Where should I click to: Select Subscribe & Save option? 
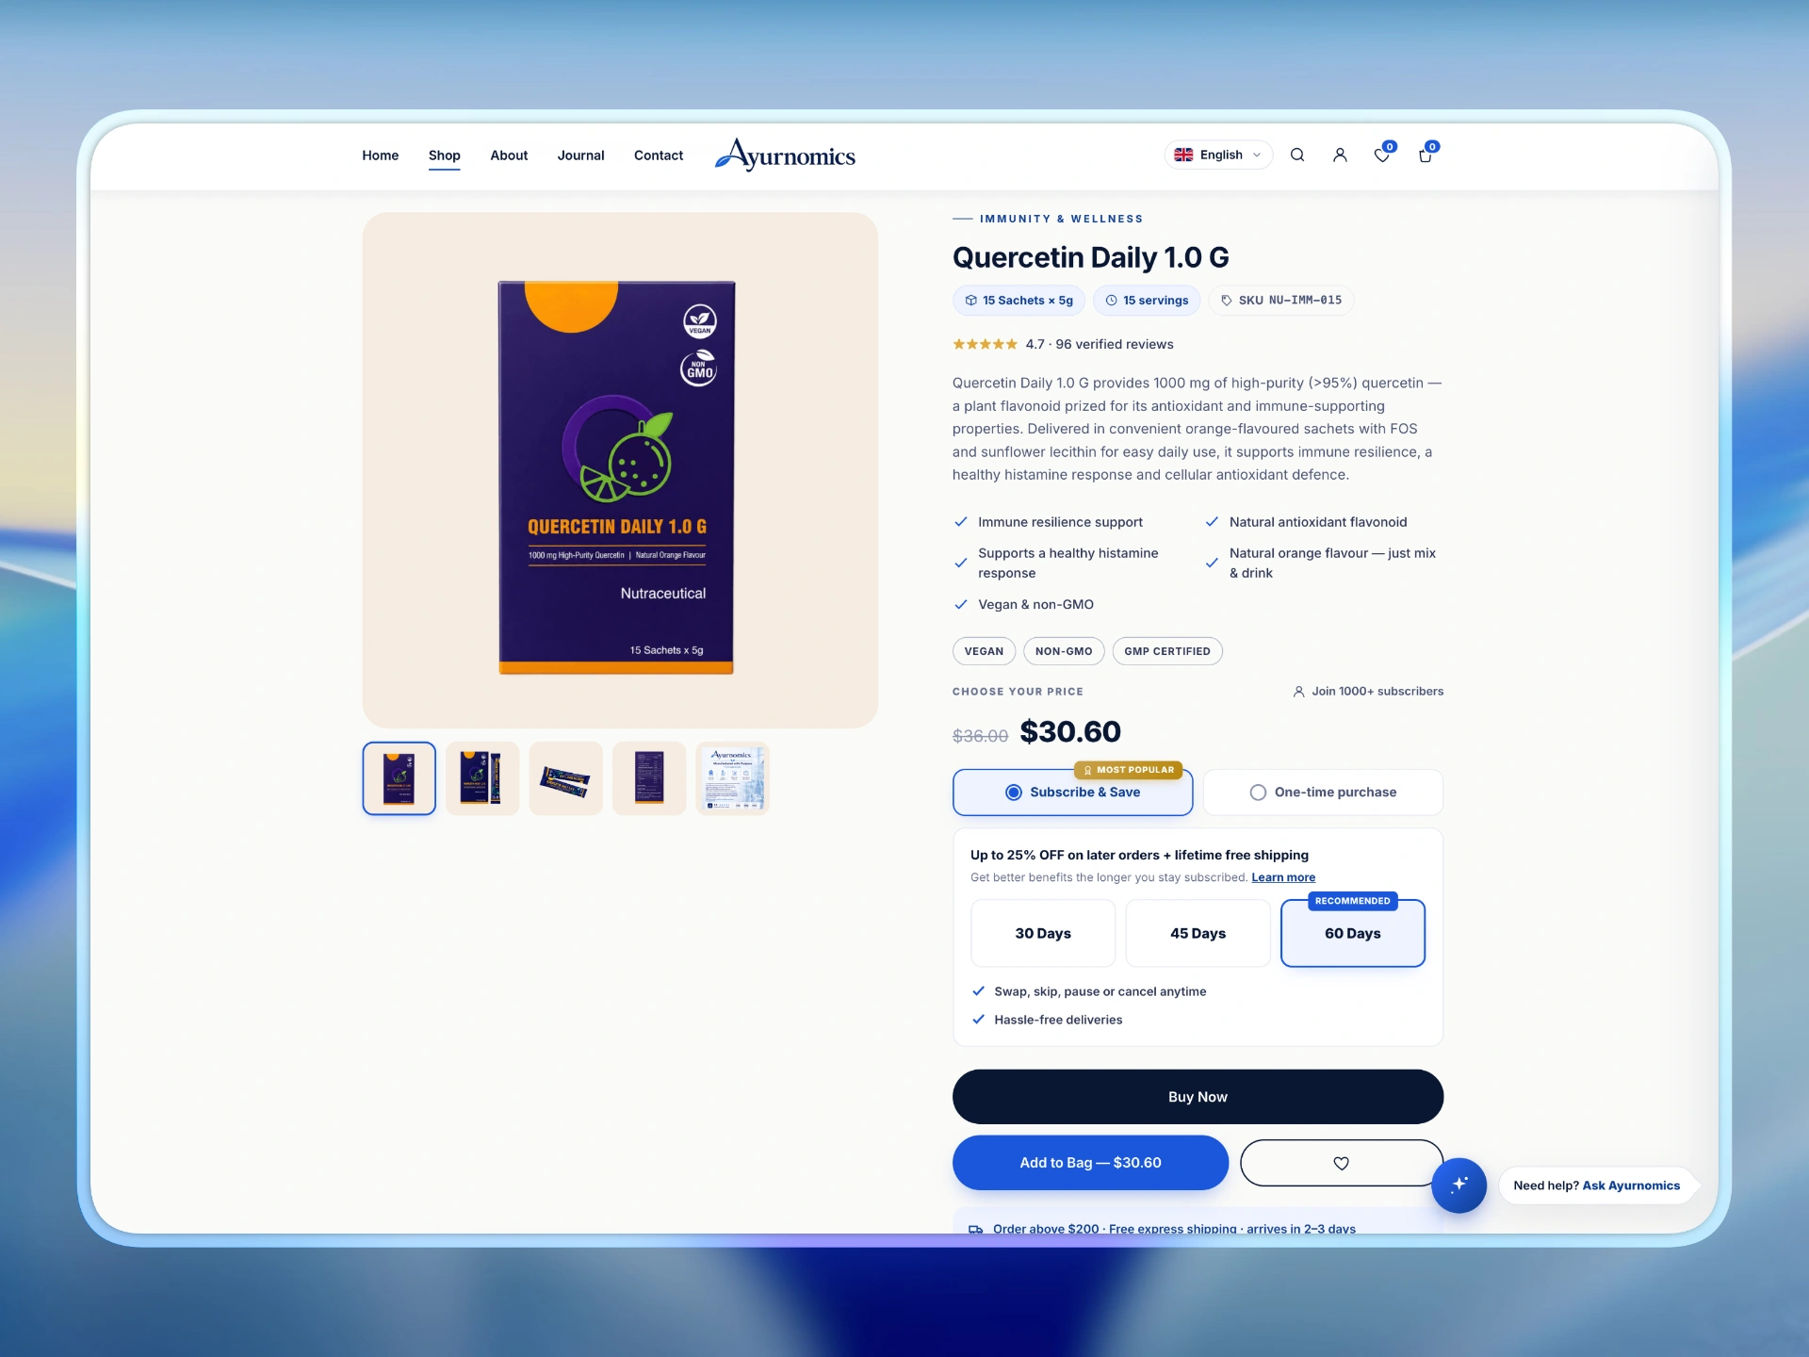click(1072, 793)
